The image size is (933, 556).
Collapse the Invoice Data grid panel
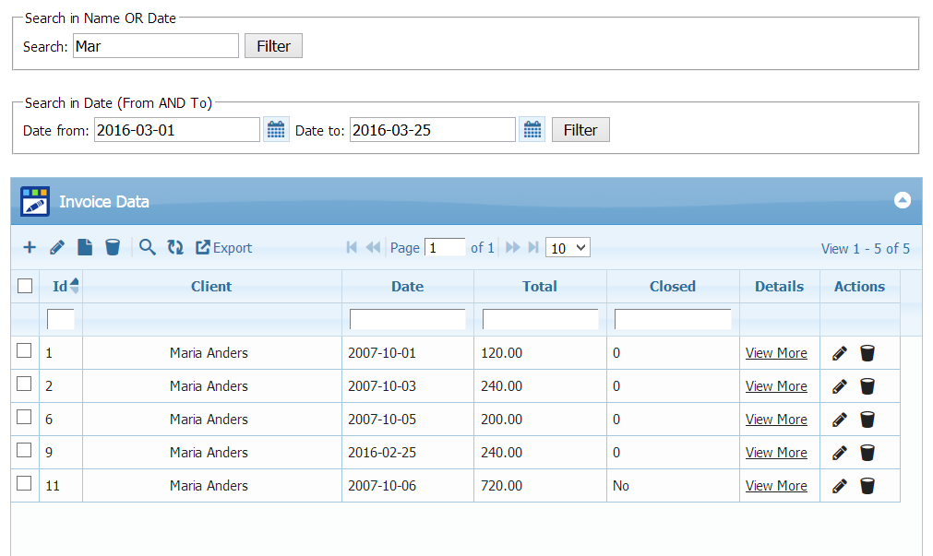tap(903, 200)
